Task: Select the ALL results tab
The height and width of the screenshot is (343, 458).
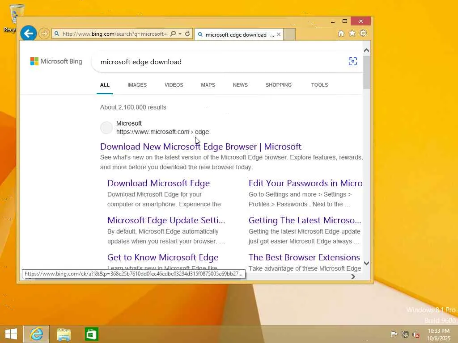Action: coord(105,85)
